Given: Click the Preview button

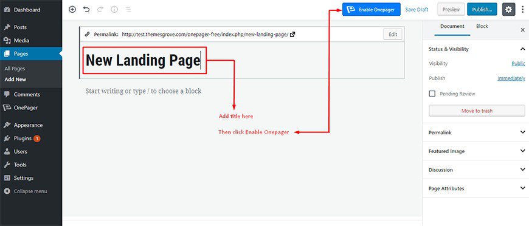Looking at the screenshot, I should tap(451, 10).
